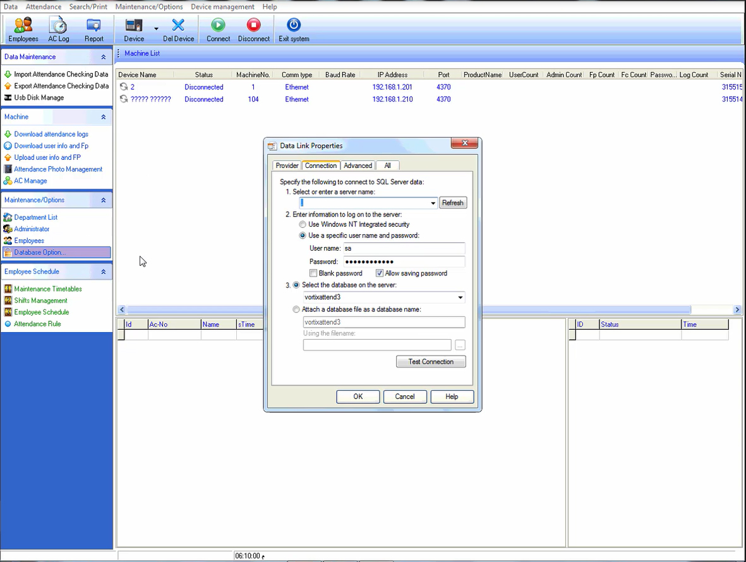Select device row with IP 192.168.1.201
This screenshot has height=562, width=746.
pyautogui.click(x=430, y=87)
